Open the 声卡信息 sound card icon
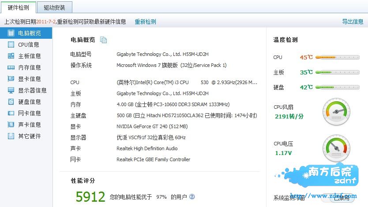Screen dimensions: 368x207 pyautogui.click(x=11, y=125)
